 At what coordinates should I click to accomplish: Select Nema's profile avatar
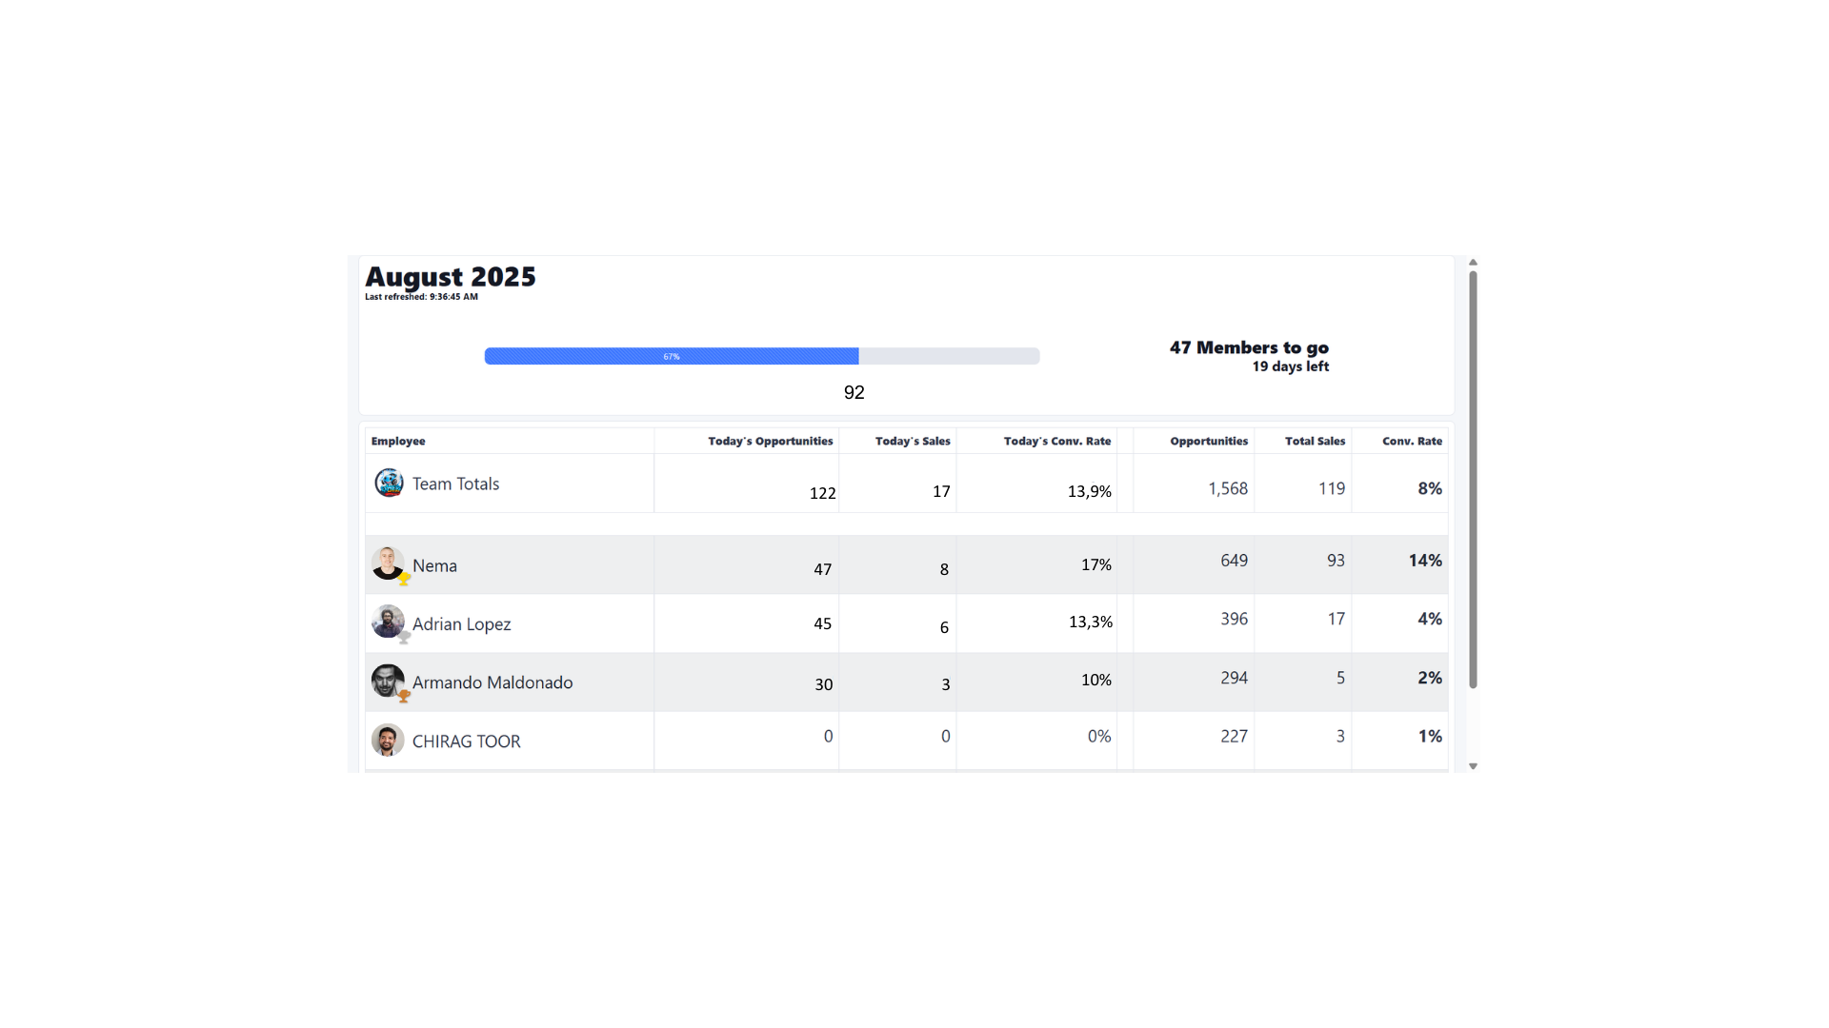388,562
